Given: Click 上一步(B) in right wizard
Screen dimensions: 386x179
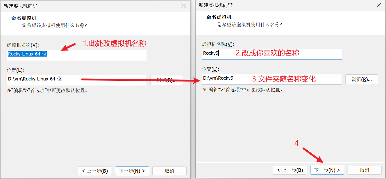Looking at the screenshot, I should coord(290,170).
